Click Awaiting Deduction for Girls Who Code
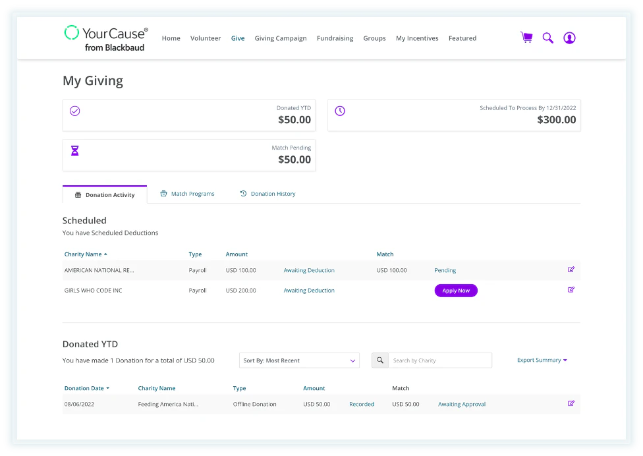Image resolution: width=643 pixels, height=456 pixels. (308, 290)
